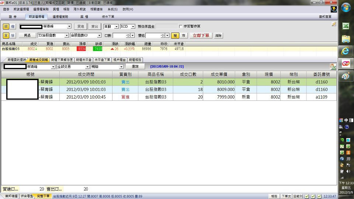Click the 口數 quantity input field
This screenshot has width=354, height=199.
click(119, 35)
